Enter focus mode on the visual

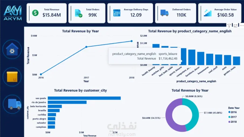coord(236,26)
